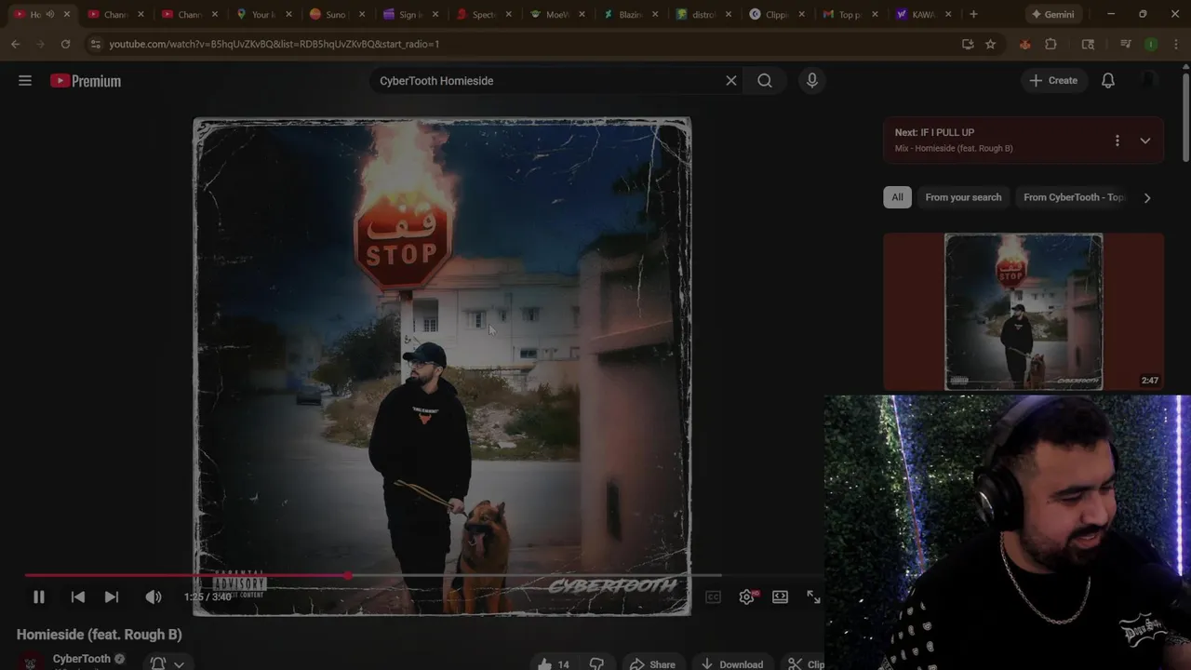This screenshot has height=670, width=1191.
Task: Click inside the CyberTooth Homieside search field
Action: 547,81
